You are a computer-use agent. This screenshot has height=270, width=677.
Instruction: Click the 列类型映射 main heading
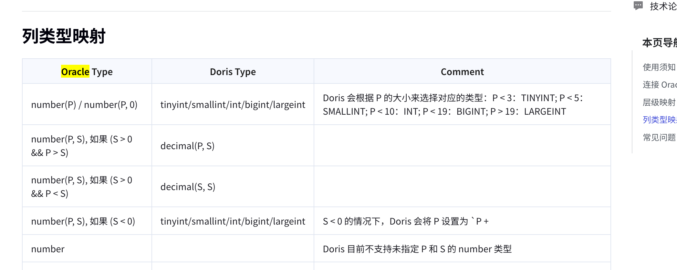64,36
